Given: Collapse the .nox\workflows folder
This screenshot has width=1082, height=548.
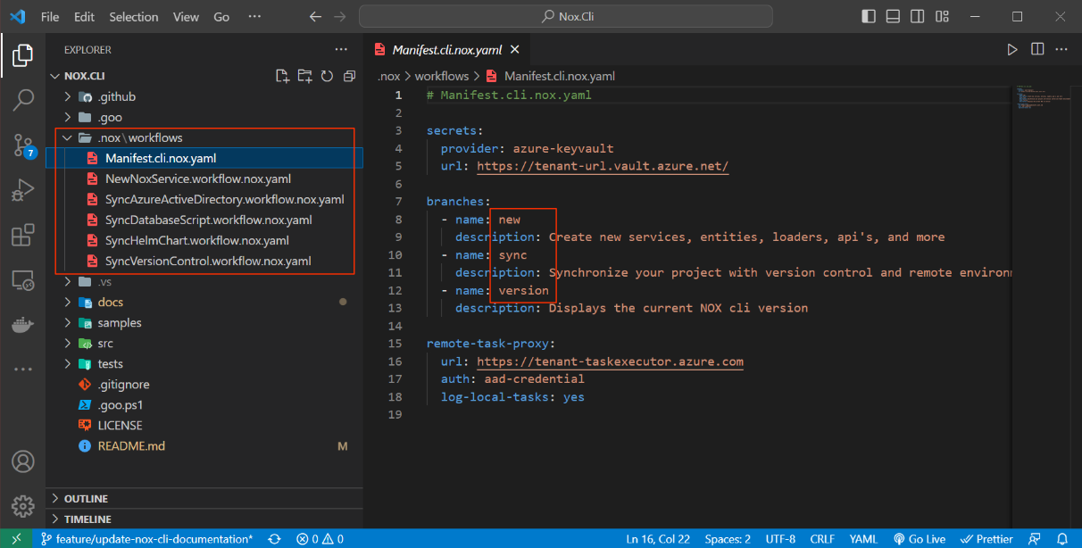Looking at the screenshot, I should [204, 137].
